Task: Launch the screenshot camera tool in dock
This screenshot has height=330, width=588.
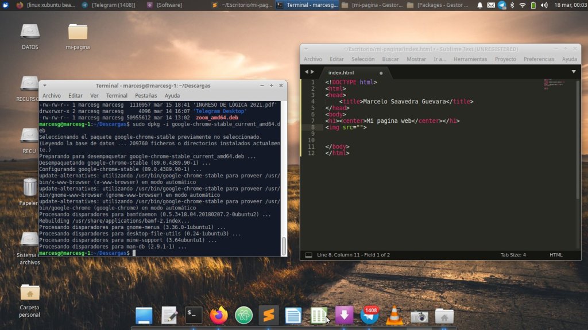Action: (x=419, y=316)
